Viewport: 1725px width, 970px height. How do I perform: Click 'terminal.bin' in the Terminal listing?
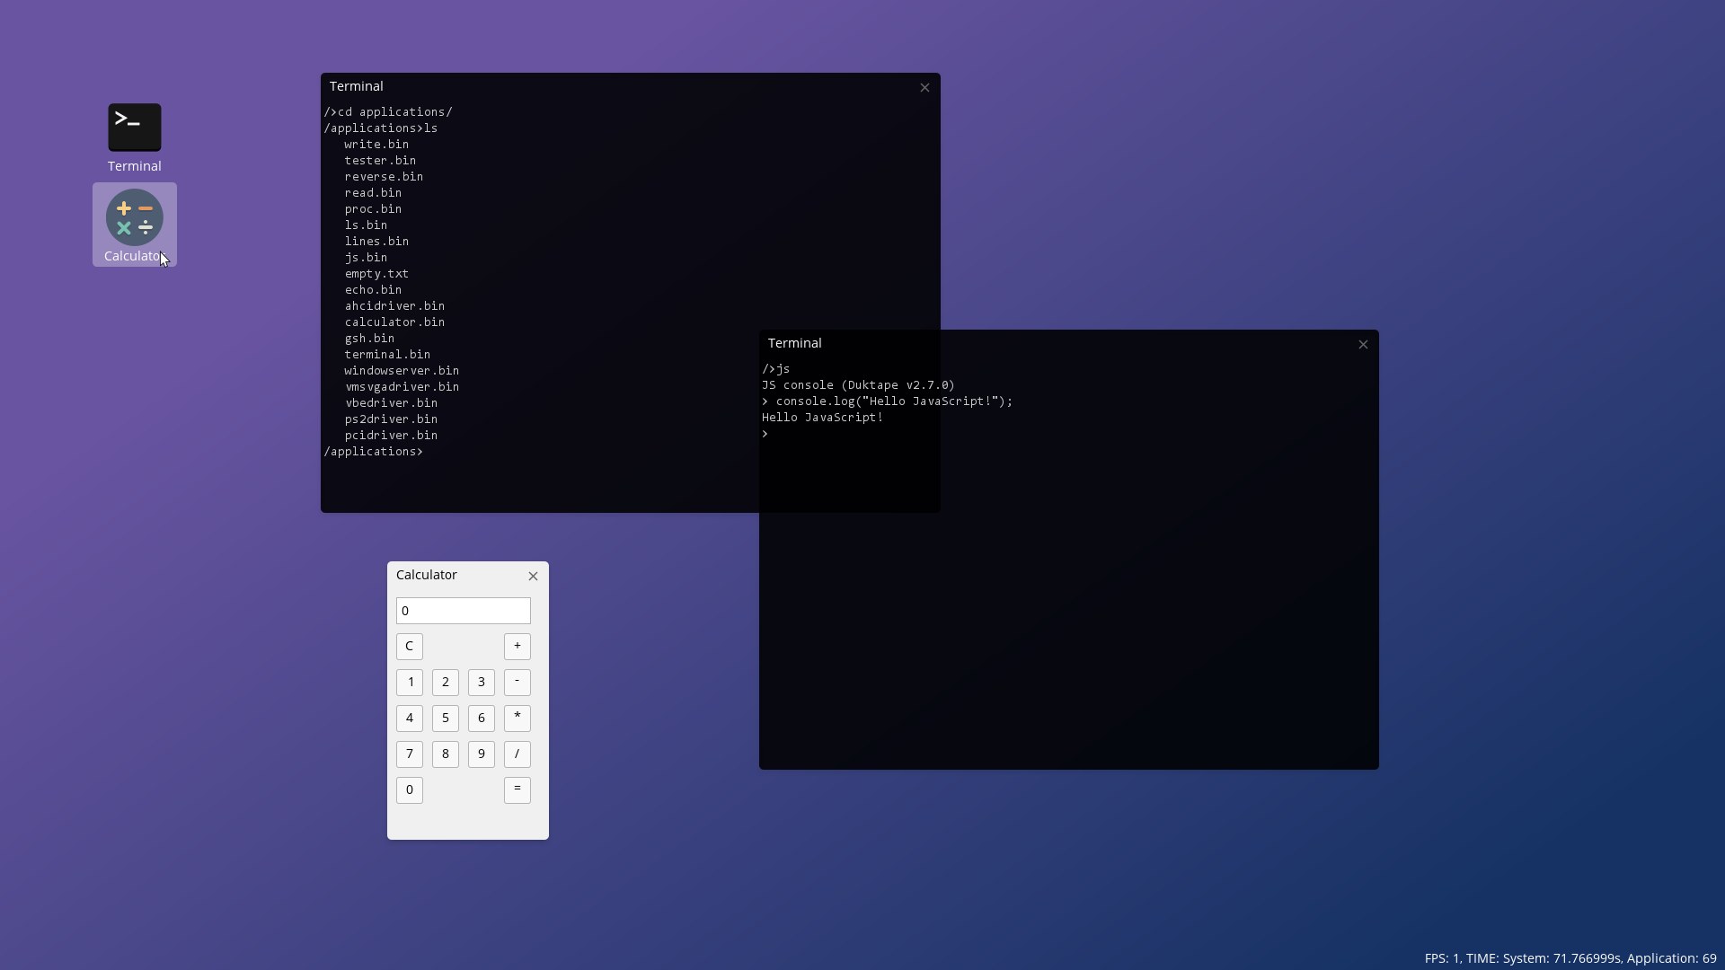(387, 355)
